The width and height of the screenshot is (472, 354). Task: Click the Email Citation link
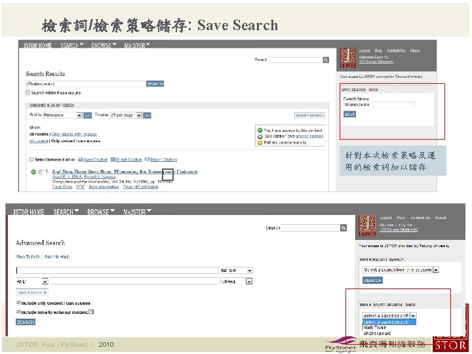[129, 159]
